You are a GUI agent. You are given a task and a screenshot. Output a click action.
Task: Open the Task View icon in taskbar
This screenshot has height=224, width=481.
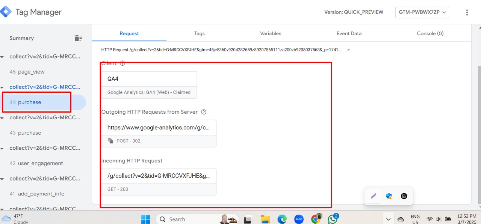click(x=248, y=219)
